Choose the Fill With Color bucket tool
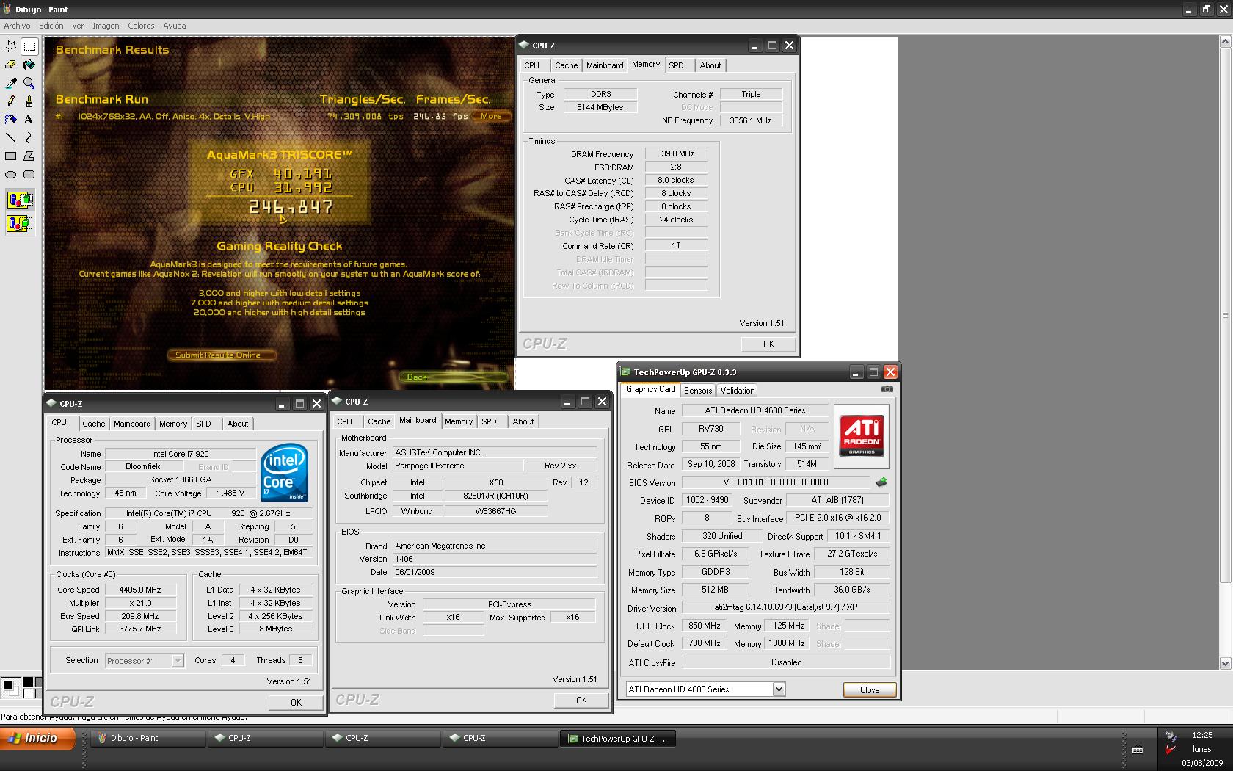Viewport: 1233px width, 771px height. (x=29, y=65)
